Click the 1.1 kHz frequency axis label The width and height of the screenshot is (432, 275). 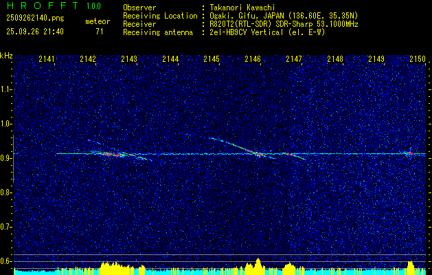pyautogui.click(x=5, y=89)
